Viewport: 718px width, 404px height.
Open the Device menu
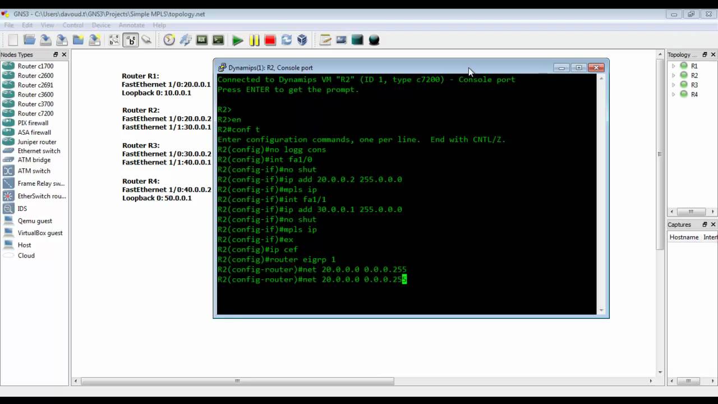101,25
